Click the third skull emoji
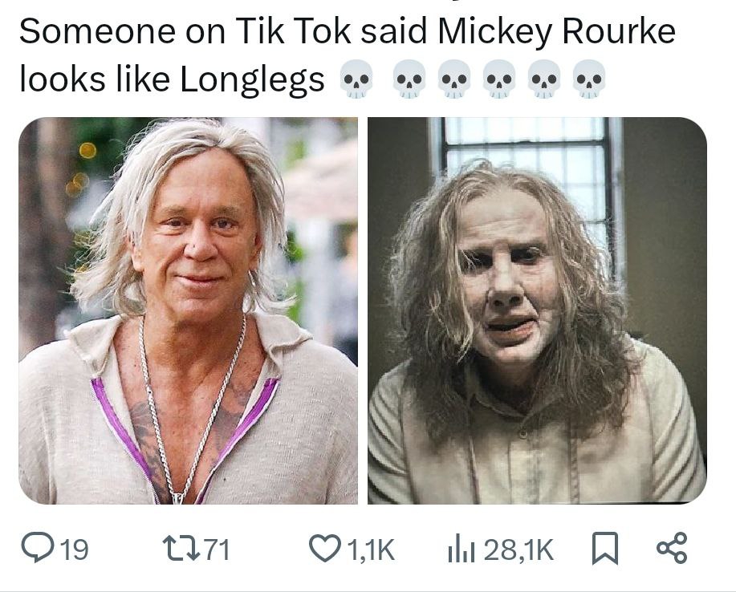 pyautogui.click(x=454, y=79)
